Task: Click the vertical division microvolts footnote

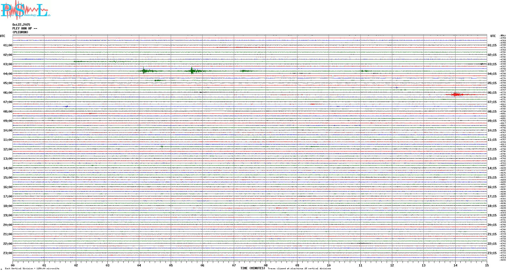Action: coord(32,268)
